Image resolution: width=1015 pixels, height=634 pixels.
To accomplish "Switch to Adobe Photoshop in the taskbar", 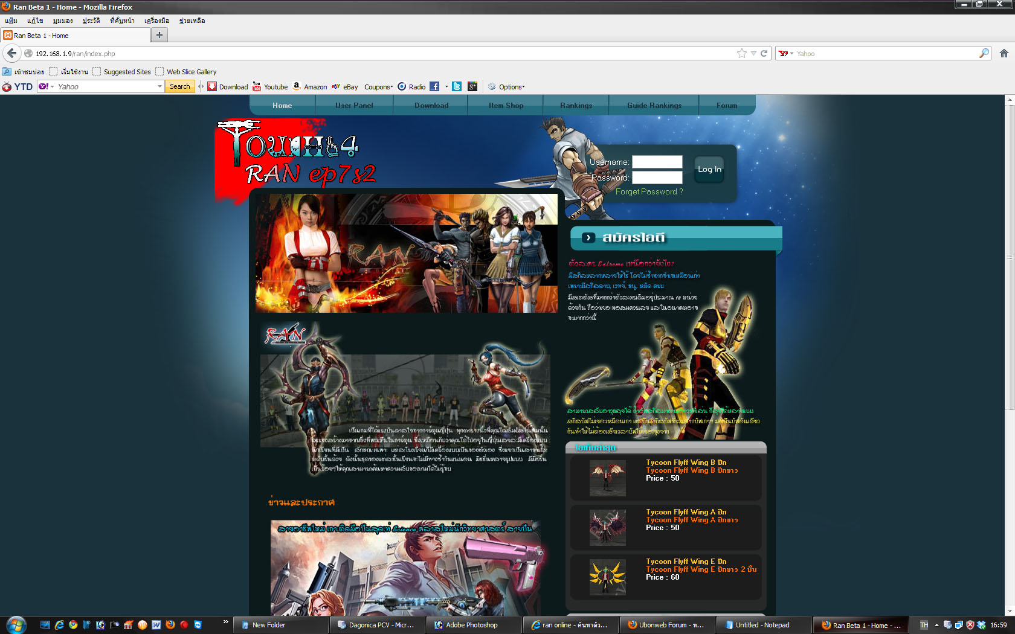I will pos(474,625).
